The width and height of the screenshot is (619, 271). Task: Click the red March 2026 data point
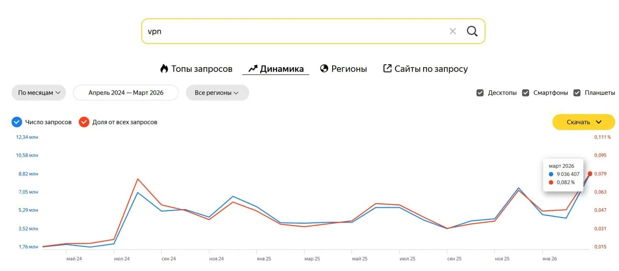pyautogui.click(x=590, y=174)
